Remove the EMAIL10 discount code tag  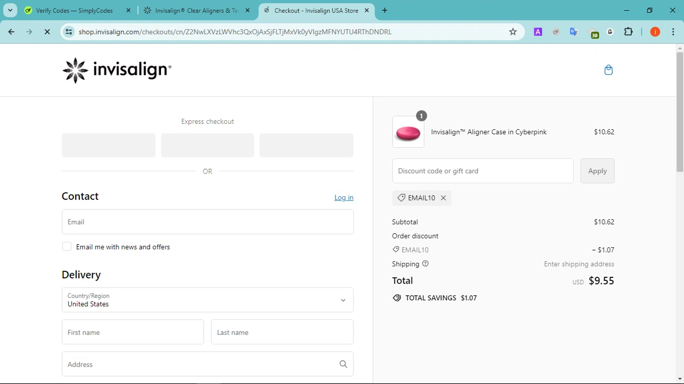443,198
